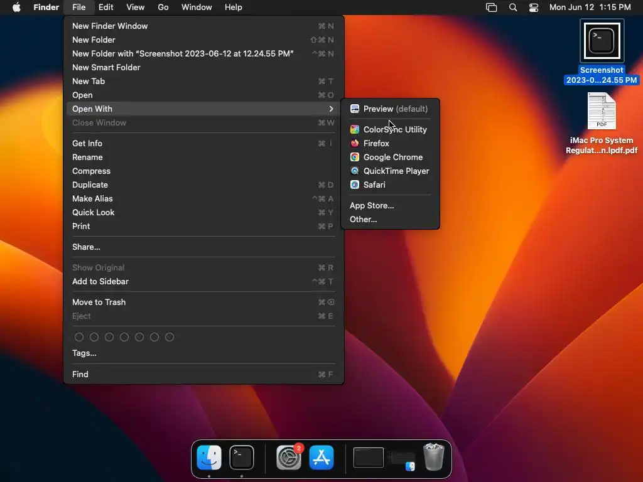Choose Move to Trash
This screenshot has width=643, height=482.
(203, 302)
